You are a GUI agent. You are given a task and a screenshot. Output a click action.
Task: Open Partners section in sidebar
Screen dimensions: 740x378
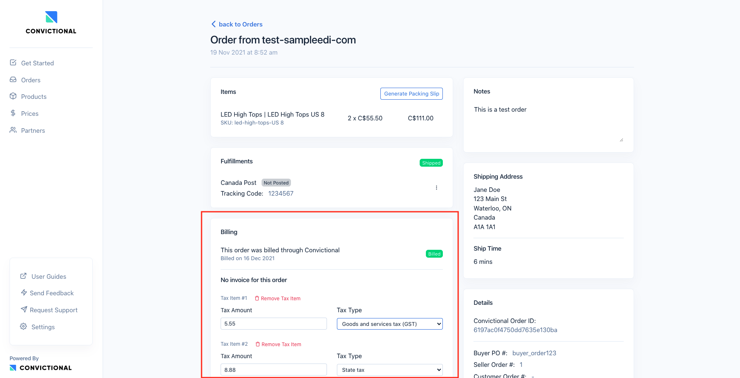click(x=33, y=130)
